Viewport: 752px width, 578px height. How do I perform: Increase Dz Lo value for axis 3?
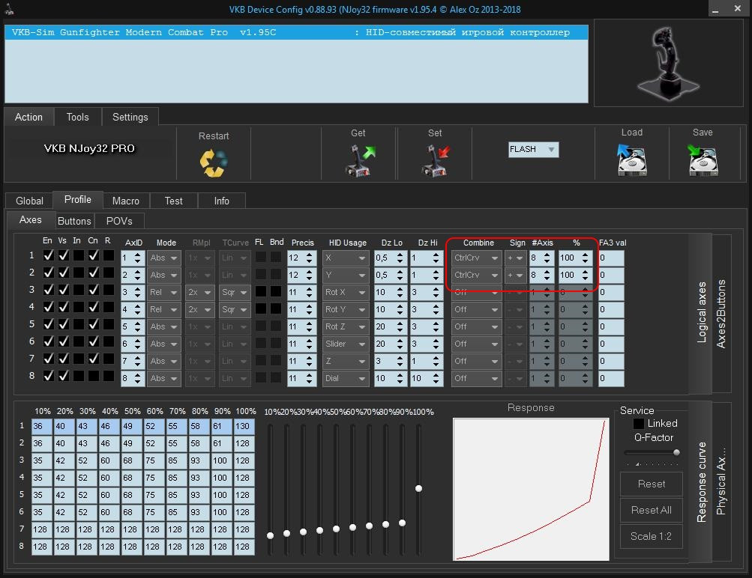click(400, 289)
